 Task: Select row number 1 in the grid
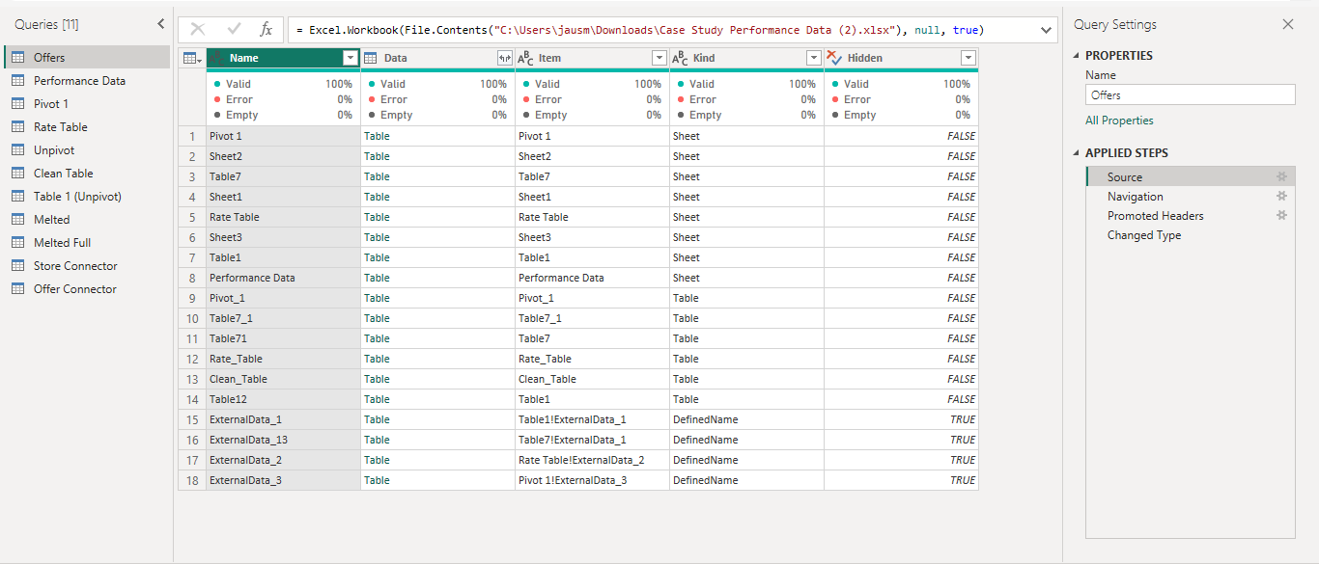(x=192, y=136)
